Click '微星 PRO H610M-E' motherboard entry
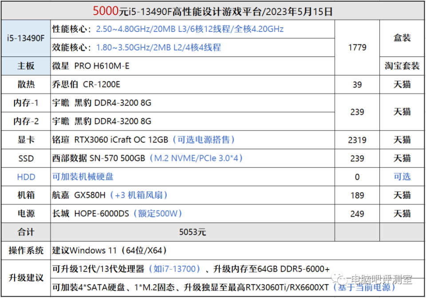This screenshot has width=426, height=298. pos(91,66)
